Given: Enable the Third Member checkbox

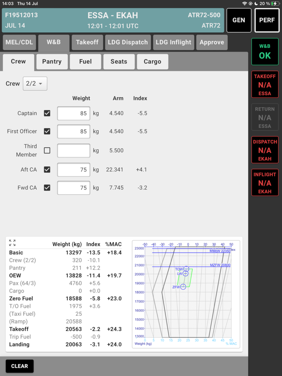Looking at the screenshot, I should pos(47,150).
